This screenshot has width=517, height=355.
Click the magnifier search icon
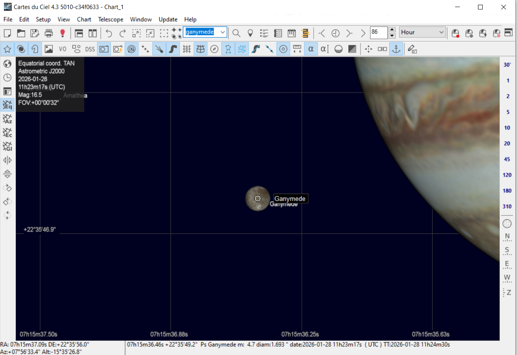point(236,33)
